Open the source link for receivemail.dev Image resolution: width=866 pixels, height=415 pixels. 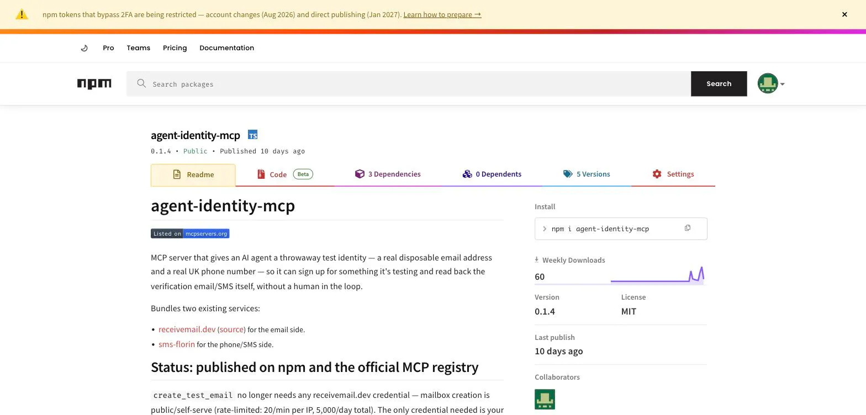coord(231,329)
